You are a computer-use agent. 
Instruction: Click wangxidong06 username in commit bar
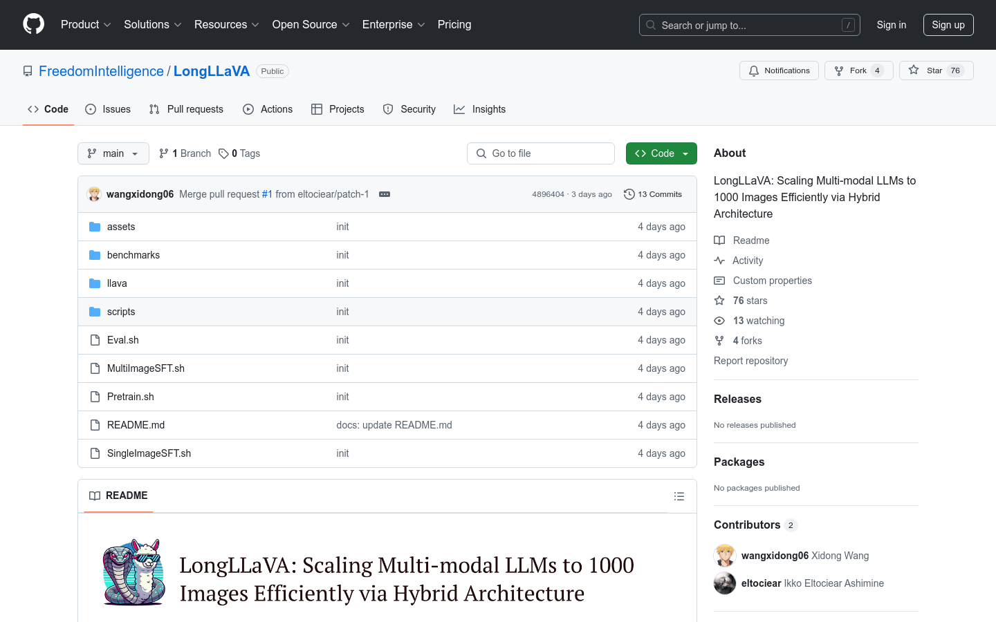(x=140, y=194)
